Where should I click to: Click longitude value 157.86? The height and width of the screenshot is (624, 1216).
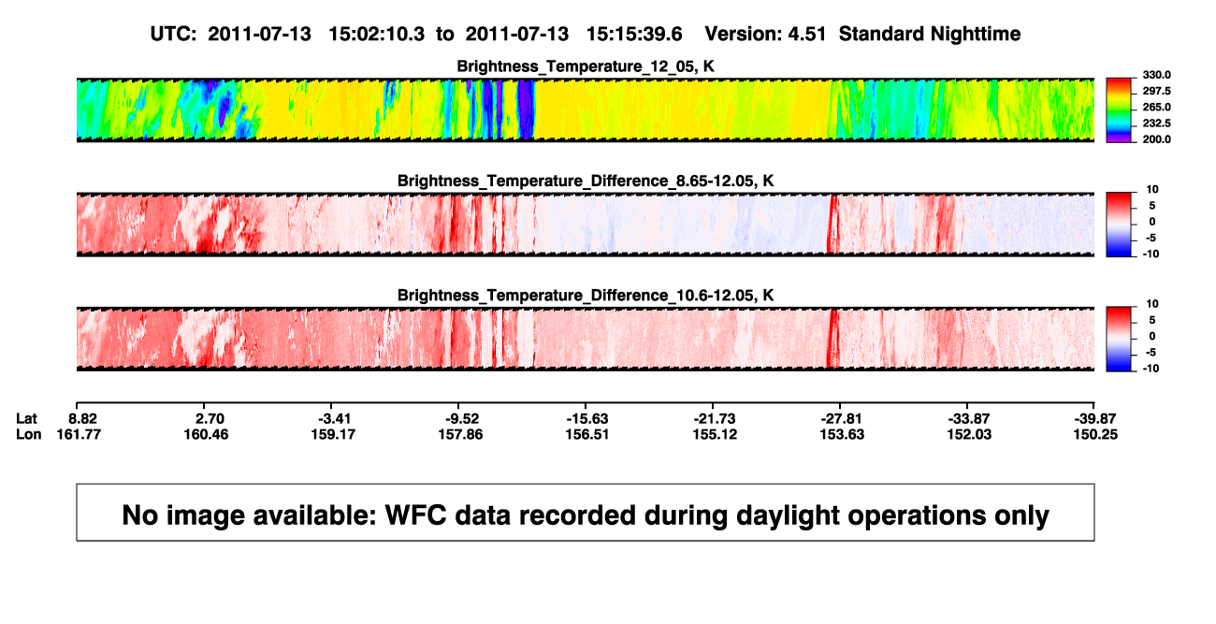click(462, 434)
